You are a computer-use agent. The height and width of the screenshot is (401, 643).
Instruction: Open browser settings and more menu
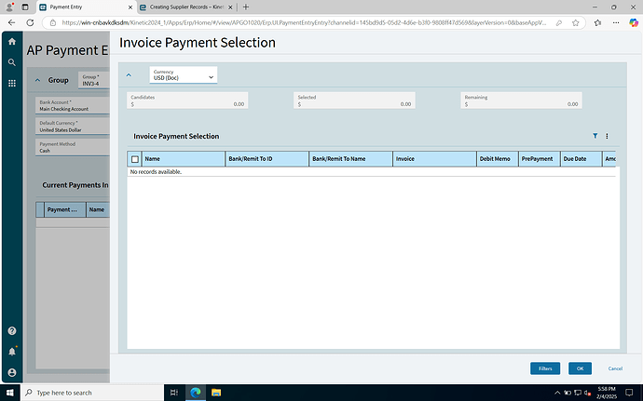tap(616, 23)
